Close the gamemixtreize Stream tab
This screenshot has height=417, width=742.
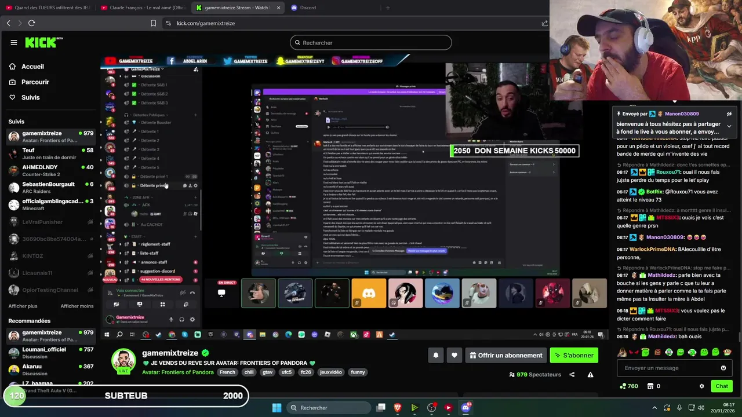pyautogui.click(x=279, y=8)
